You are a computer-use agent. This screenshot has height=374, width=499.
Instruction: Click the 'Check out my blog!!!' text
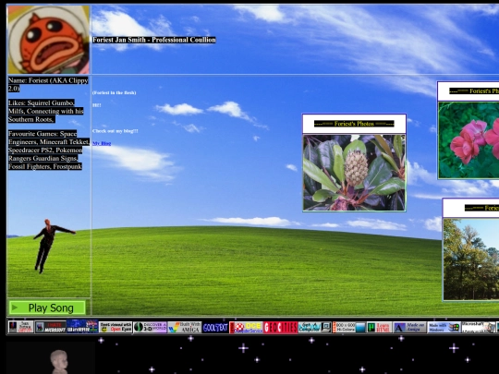[116, 131]
